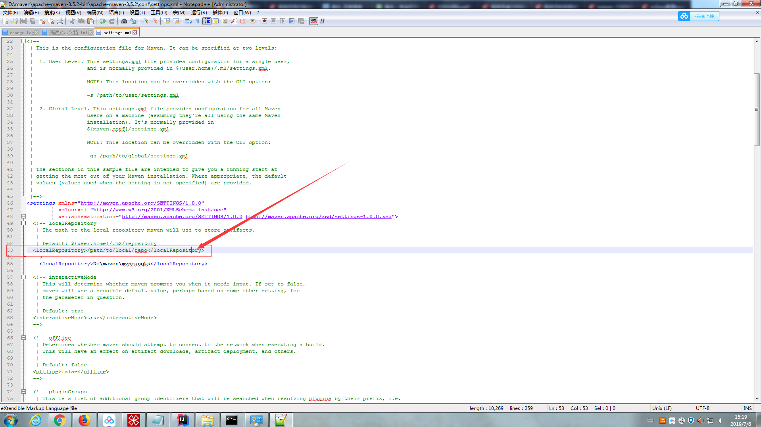Toggle synchronize horizontal scrolling

[x=176, y=21]
